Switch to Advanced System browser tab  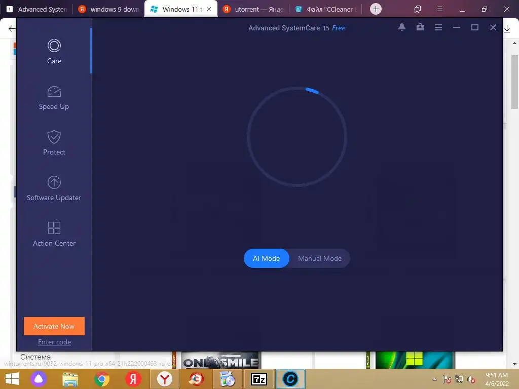coord(37,9)
